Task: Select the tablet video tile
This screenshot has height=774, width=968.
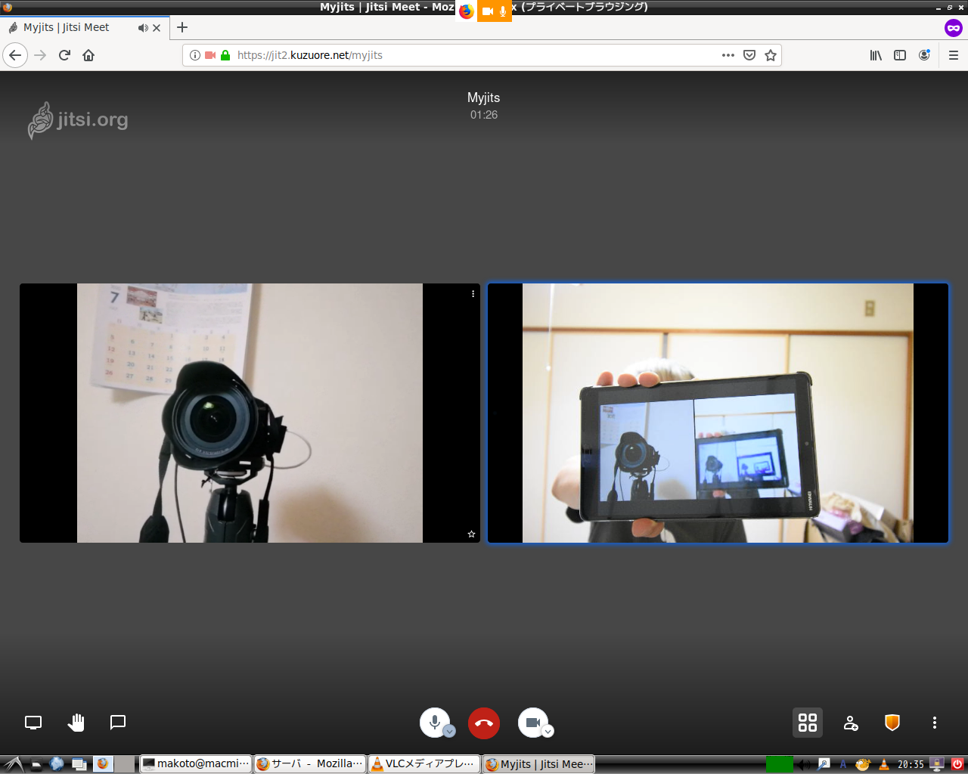Action: [718, 413]
